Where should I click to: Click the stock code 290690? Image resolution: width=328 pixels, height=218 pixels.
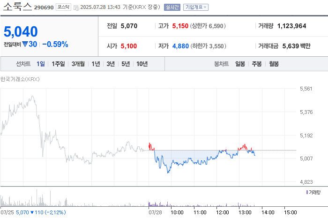tap(44, 8)
